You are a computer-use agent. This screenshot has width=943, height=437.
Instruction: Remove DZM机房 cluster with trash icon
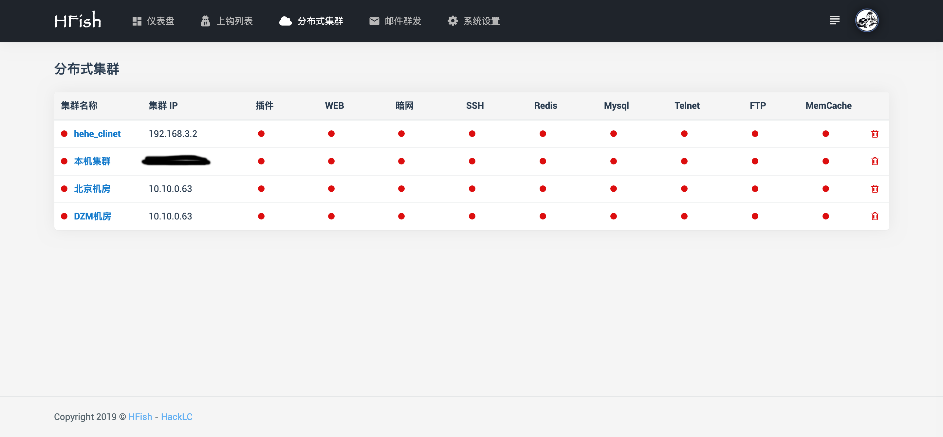875,216
